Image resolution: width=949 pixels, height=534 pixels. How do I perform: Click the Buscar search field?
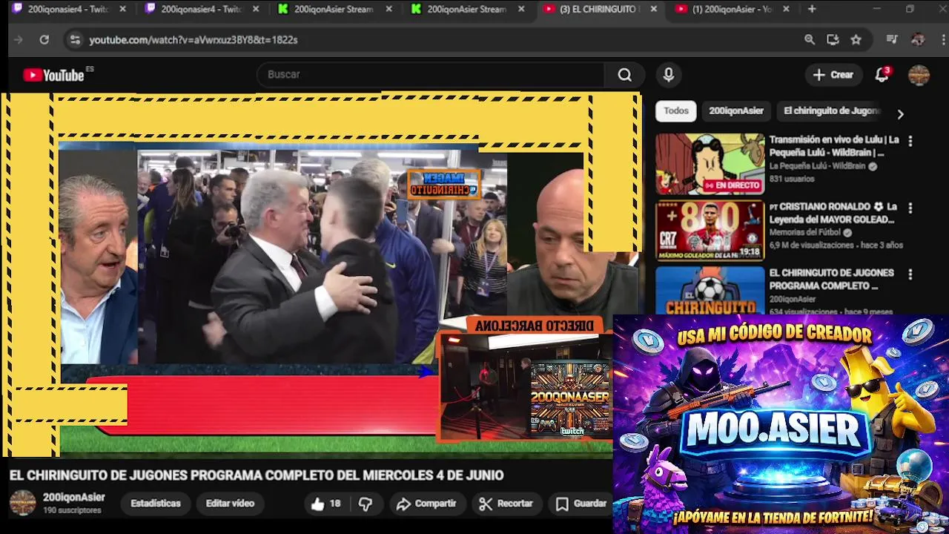click(x=431, y=74)
